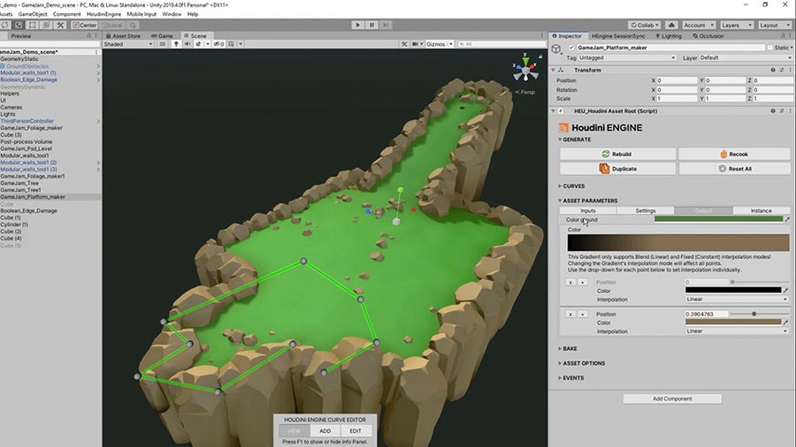
Task: Select the combined Transform tool
Action: (x=46, y=25)
